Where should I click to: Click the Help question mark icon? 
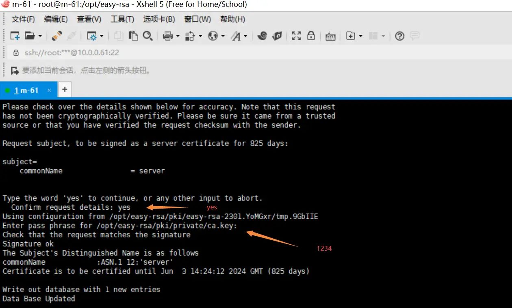[x=399, y=36]
